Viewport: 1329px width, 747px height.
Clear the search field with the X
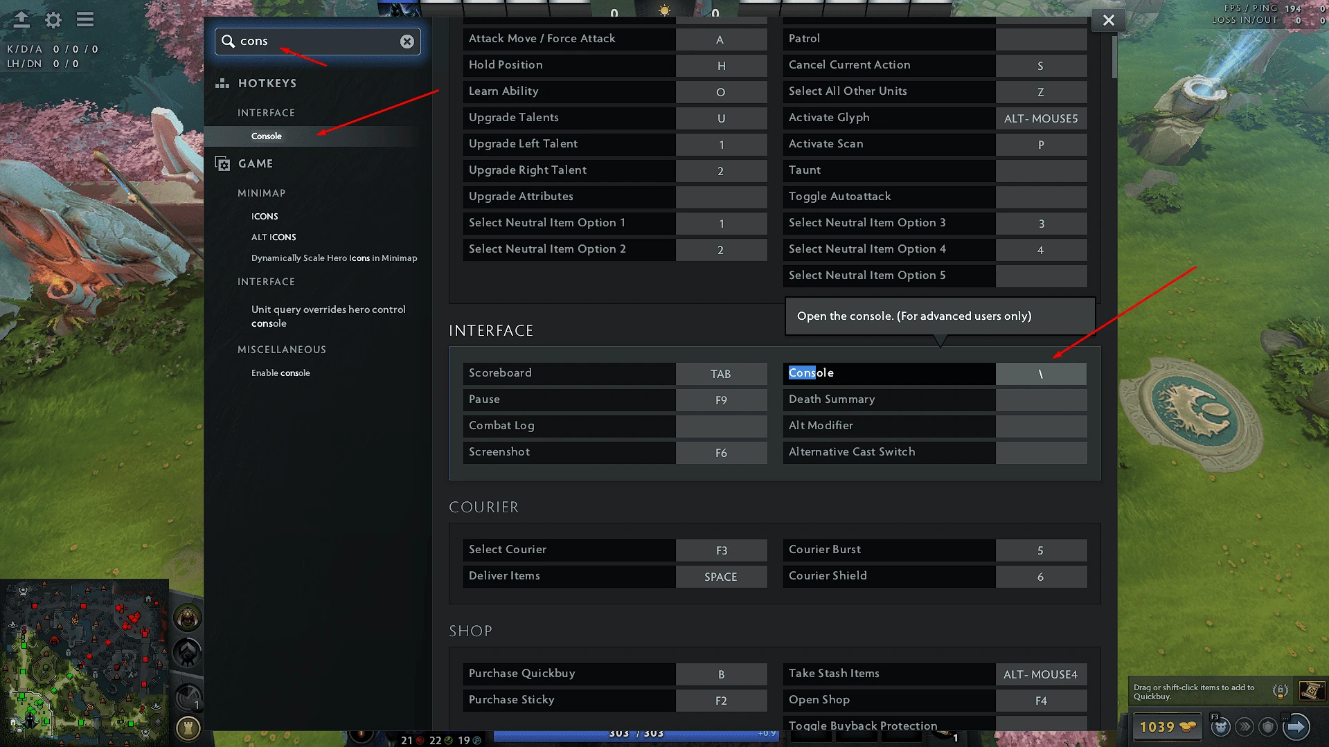pyautogui.click(x=407, y=42)
